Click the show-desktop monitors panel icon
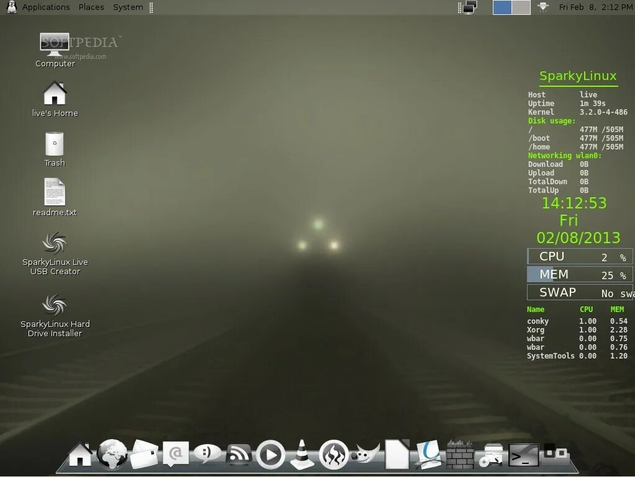The width and height of the screenshot is (635, 477). coord(470,7)
